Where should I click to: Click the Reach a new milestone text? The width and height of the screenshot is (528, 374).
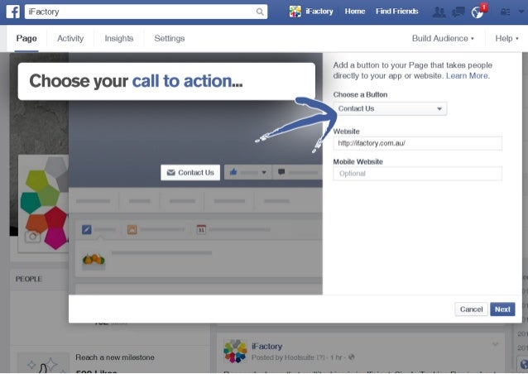(x=115, y=357)
